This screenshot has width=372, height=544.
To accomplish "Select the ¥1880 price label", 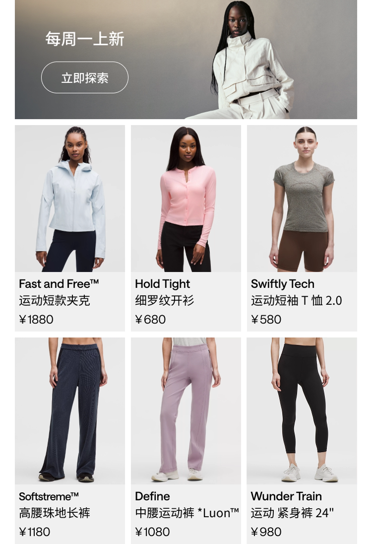I will (x=36, y=320).
